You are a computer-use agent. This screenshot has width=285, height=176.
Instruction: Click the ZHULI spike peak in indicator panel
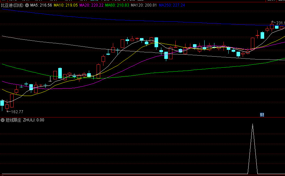click(x=252, y=125)
